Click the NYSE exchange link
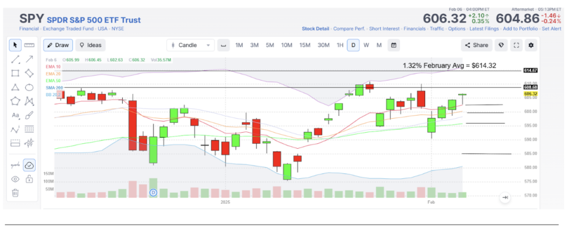Image resolution: width=569 pixels, height=231 pixels. (x=118, y=29)
